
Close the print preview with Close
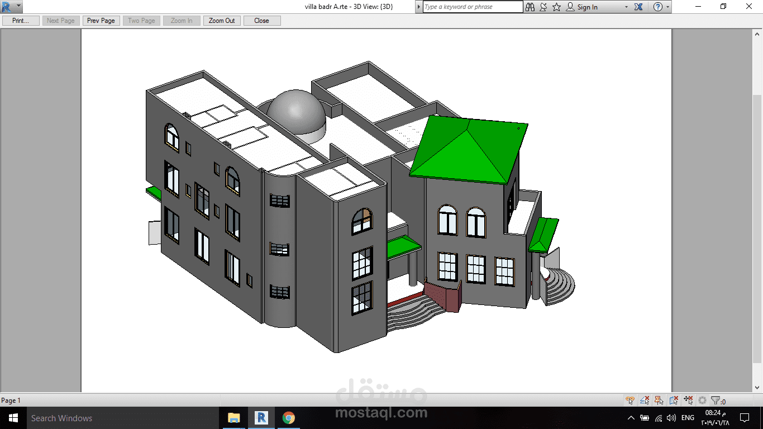pos(262,21)
